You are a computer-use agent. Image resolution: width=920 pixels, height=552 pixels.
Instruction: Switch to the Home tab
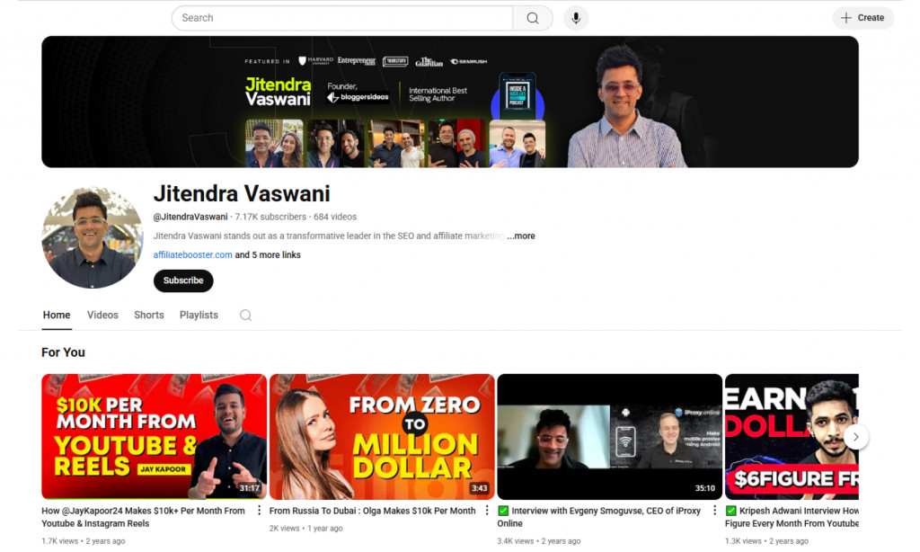(57, 316)
